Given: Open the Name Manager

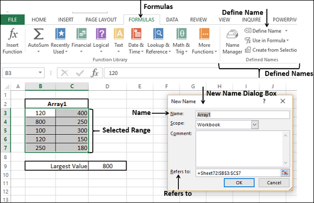Looking at the screenshot, I should pyautogui.click(x=232, y=41).
